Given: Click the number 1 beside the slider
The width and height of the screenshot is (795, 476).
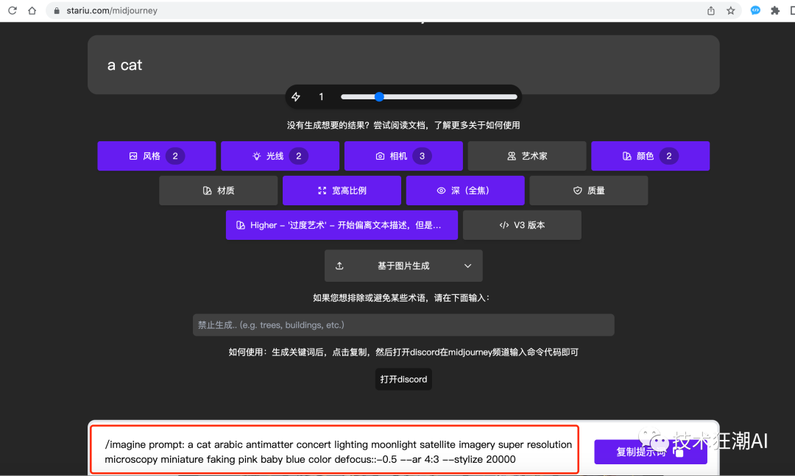Looking at the screenshot, I should (x=321, y=97).
